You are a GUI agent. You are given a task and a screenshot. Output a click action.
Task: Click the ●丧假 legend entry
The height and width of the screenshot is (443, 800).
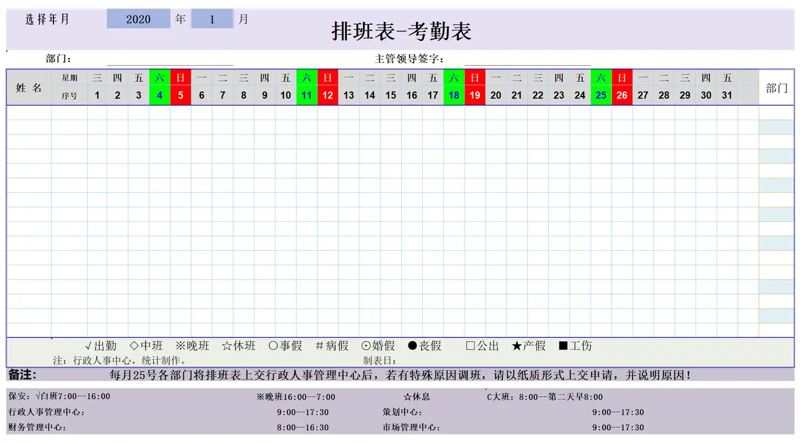[x=424, y=346]
